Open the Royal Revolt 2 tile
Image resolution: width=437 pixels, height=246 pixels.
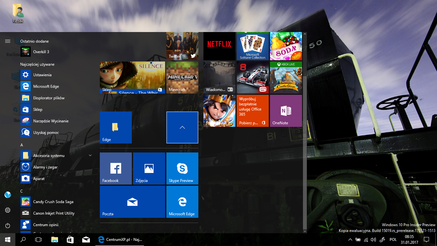coord(219,111)
